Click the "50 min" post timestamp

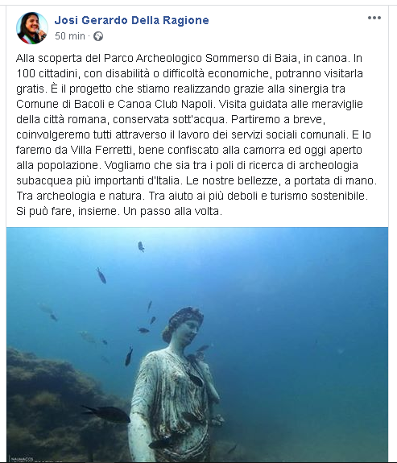click(x=70, y=36)
